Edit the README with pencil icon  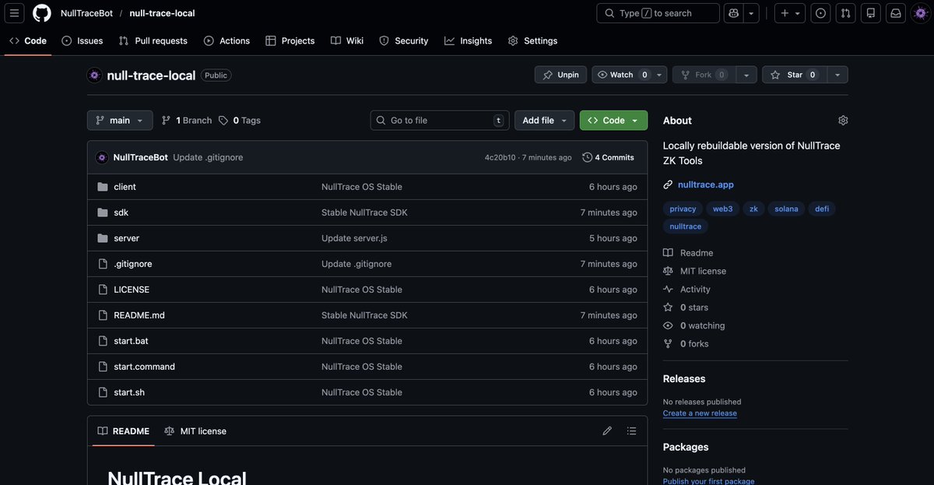607,431
